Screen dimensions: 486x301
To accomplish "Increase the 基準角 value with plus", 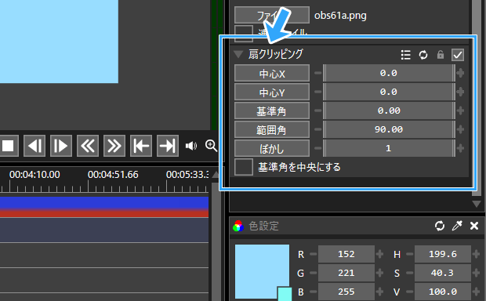I will (x=460, y=111).
